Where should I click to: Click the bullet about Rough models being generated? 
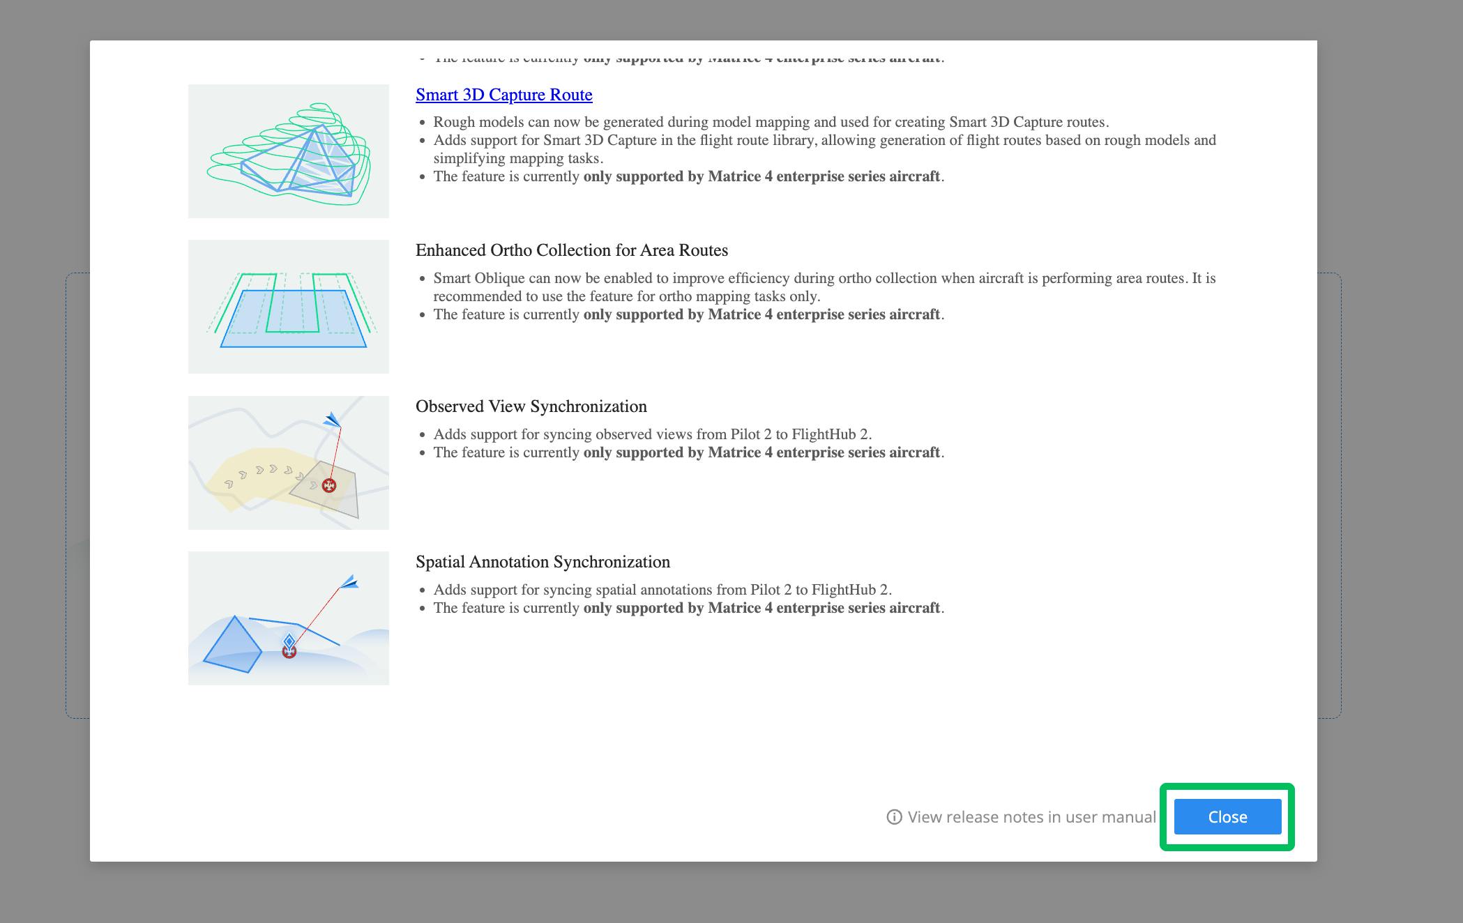click(770, 122)
